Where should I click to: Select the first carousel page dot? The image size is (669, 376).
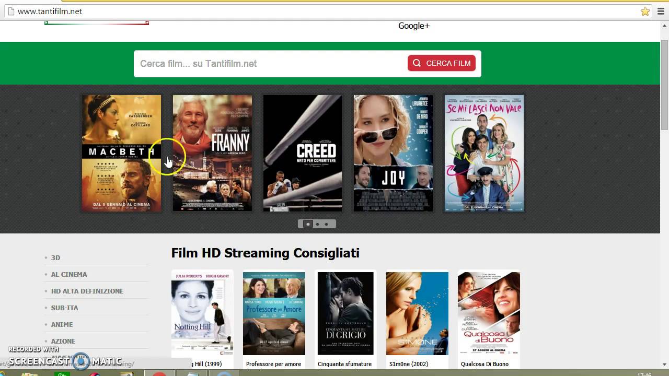(308, 224)
